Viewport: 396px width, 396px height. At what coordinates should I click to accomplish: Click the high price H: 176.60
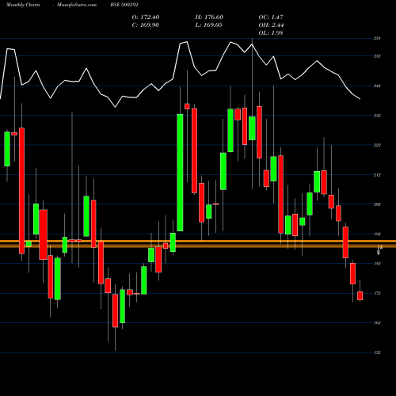(209, 17)
